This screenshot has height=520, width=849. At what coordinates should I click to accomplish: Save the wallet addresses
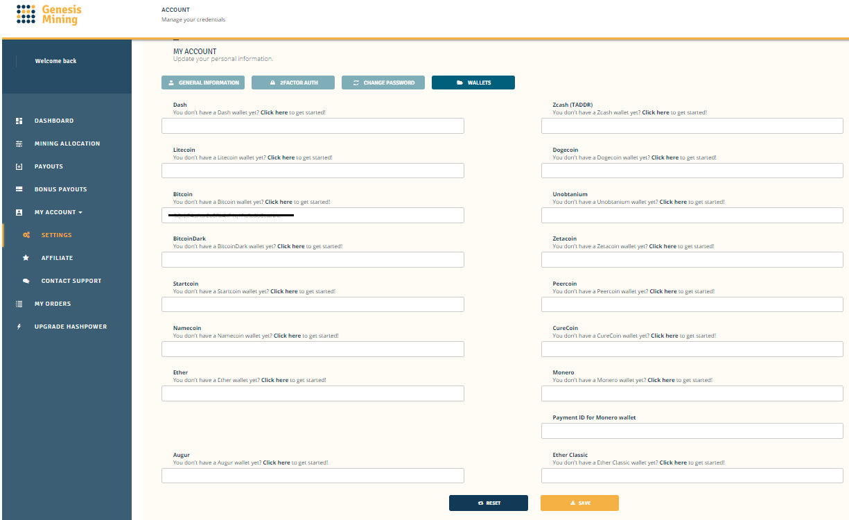pyautogui.click(x=579, y=503)
